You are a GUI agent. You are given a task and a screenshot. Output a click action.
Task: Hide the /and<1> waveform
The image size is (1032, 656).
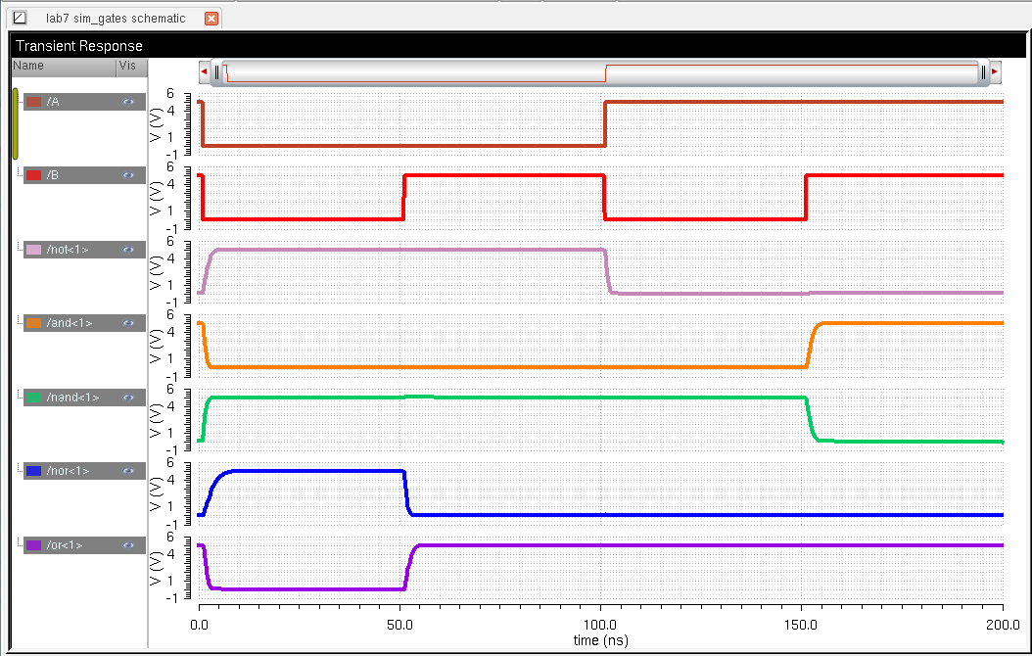[128, 323]
